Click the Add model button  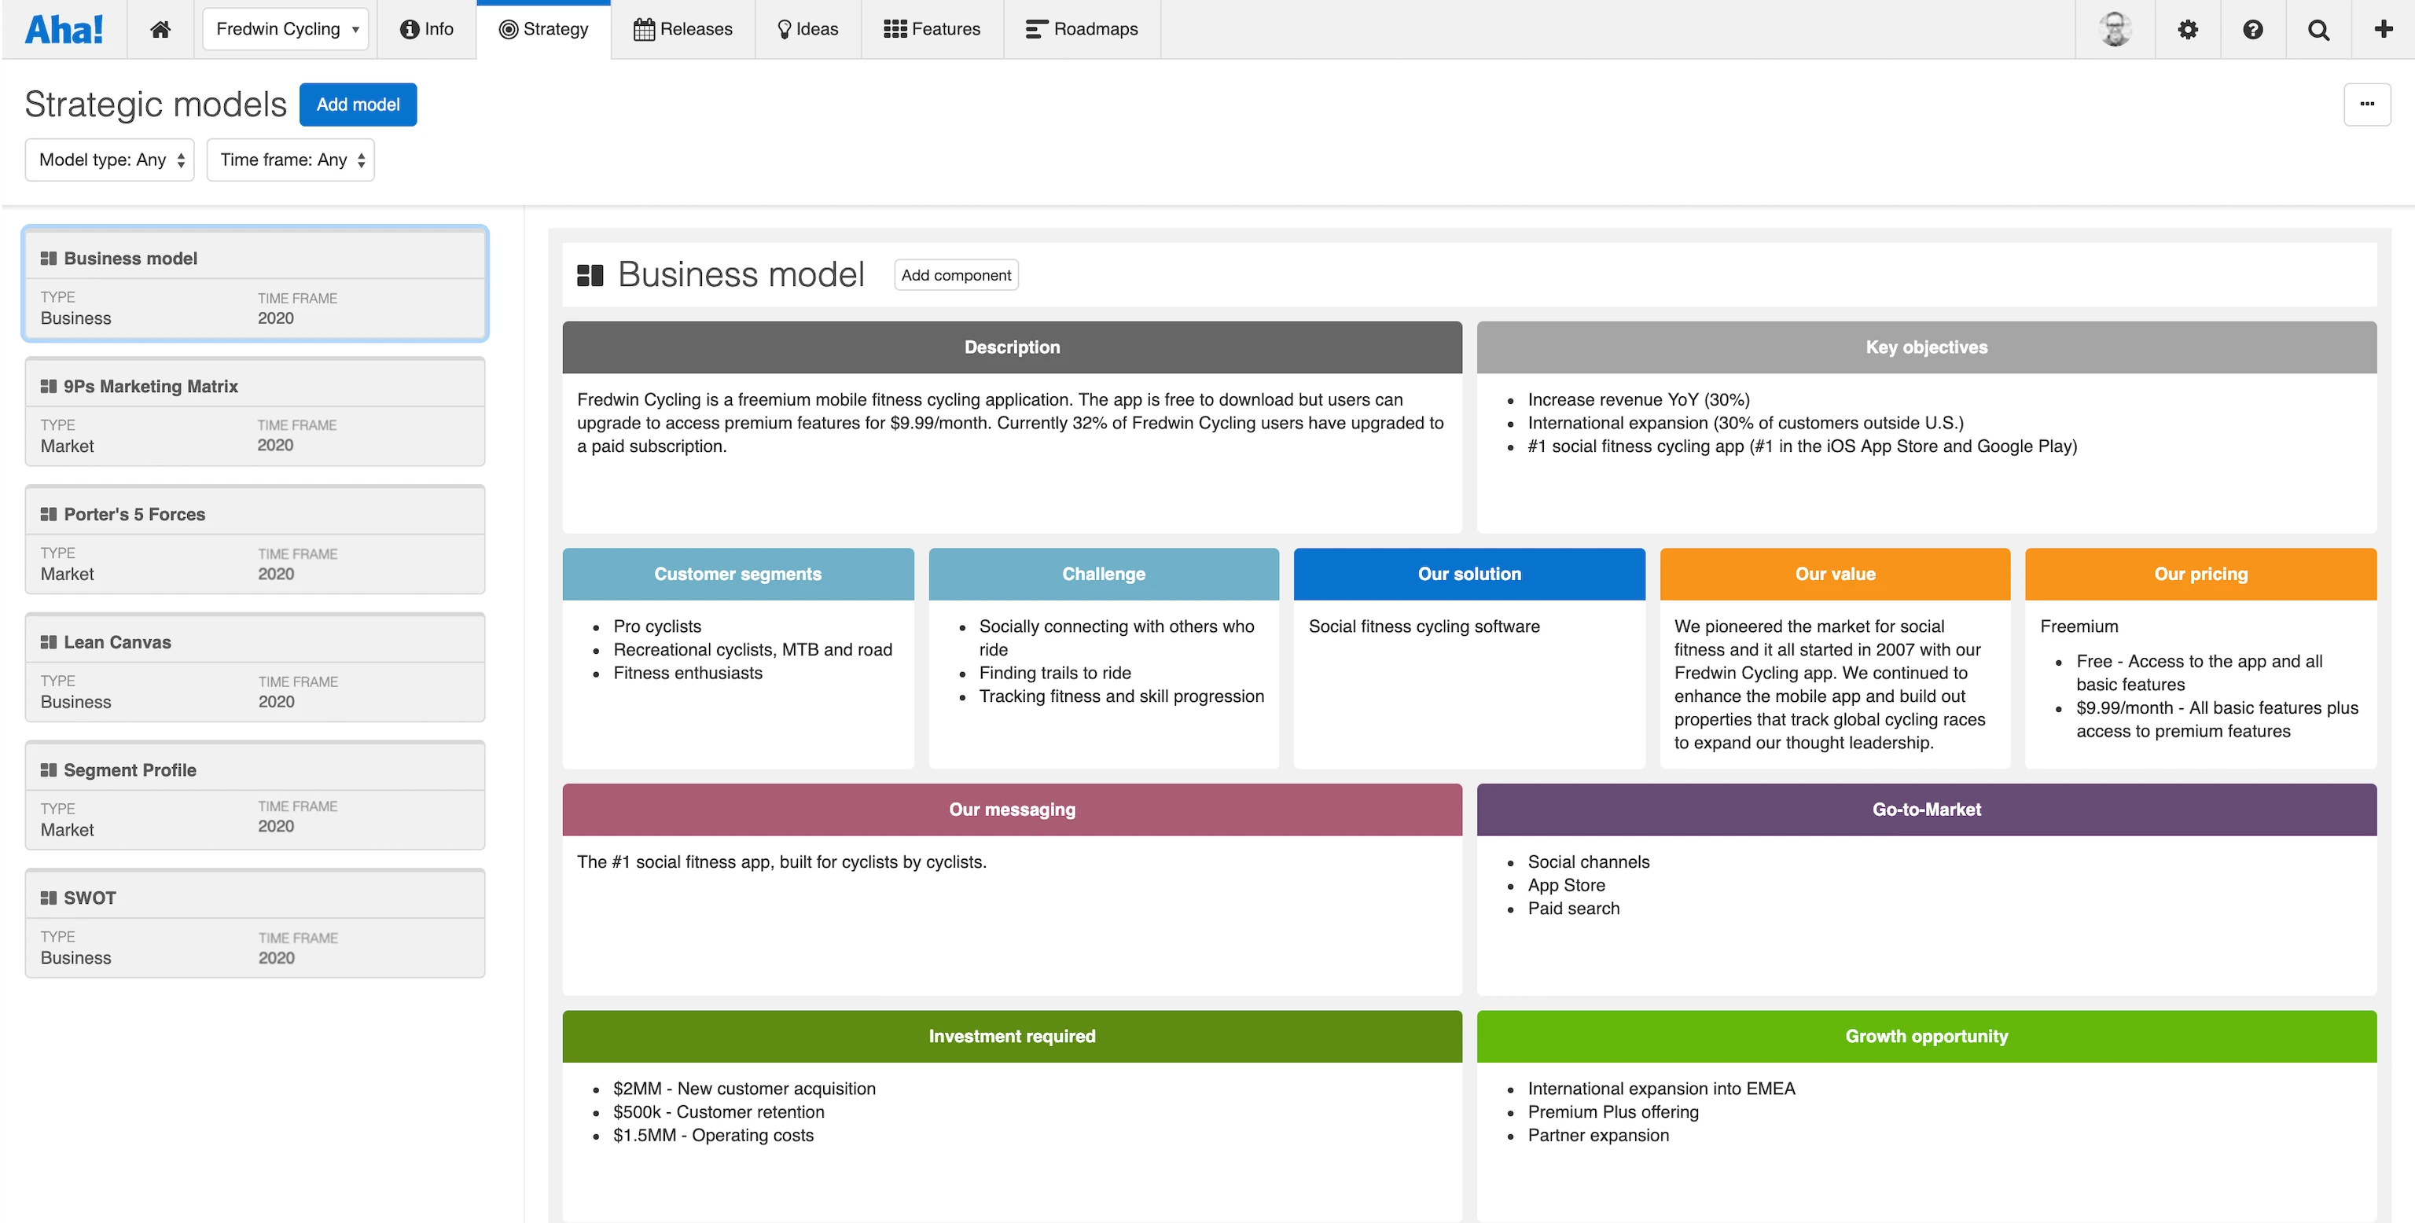357,104
